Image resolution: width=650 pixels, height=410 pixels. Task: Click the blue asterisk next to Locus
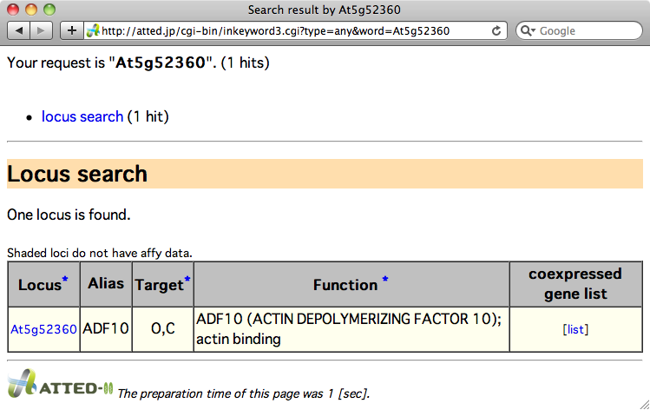[x=65, y=280]
